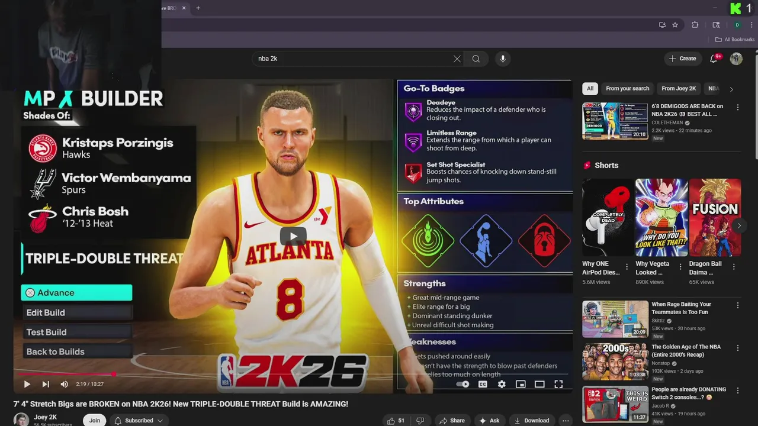Viewport: 758px width, 426px height.
Task: Open 'People are already DONATING Switch 2' video
Action: tap(615, 404)
